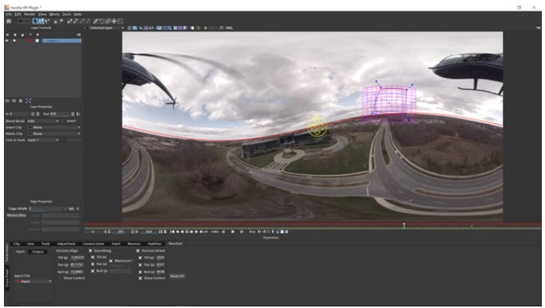Select the Output button

coord(38,251)
